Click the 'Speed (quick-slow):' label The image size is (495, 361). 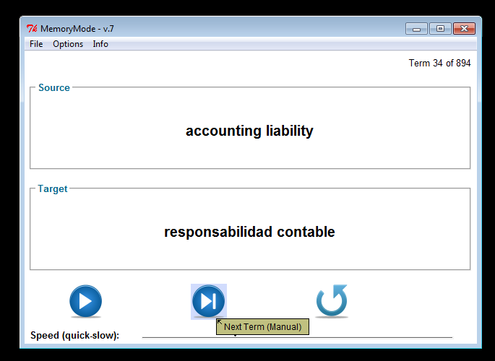pos(74,336)
